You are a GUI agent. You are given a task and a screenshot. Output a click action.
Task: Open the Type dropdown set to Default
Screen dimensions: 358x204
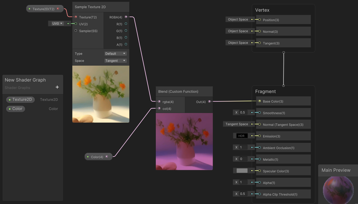coord(115,53)
